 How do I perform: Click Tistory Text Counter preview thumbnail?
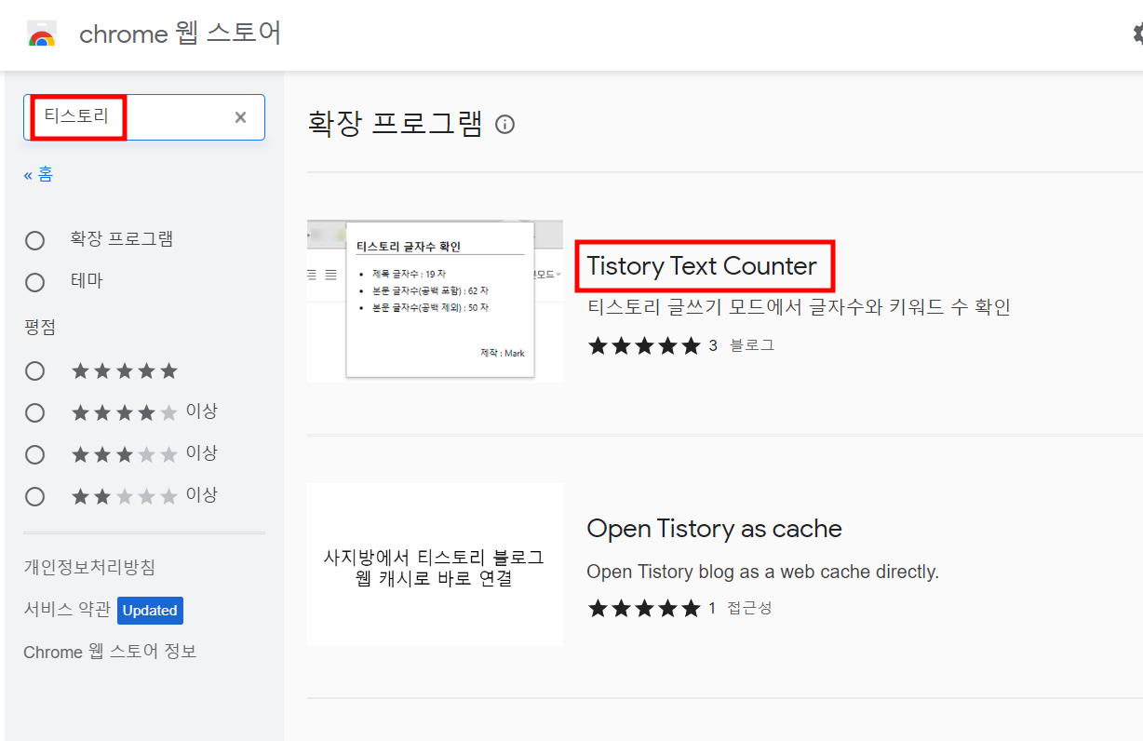point(435,301)
